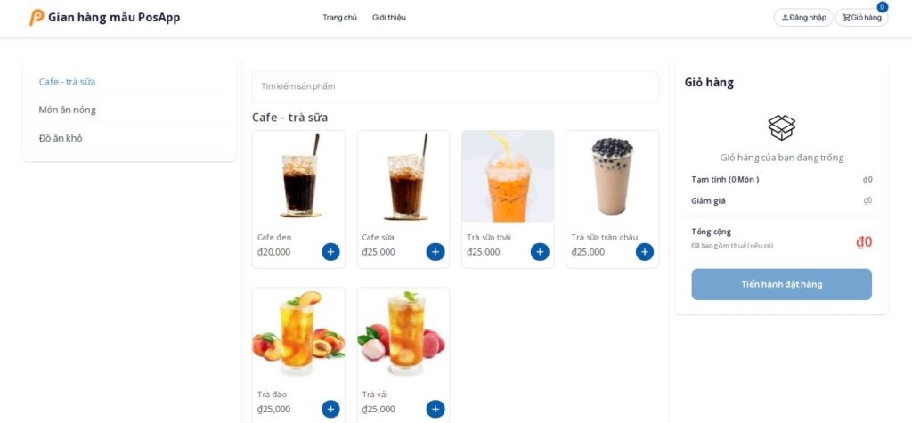Screen dimensions: 912x423
Task: Add Trà vải with the plus icon
Action: pos(435,409)
